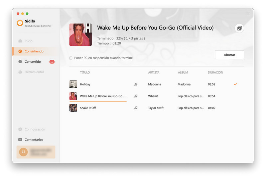Click the Sidify logo icon

(20, 23)
